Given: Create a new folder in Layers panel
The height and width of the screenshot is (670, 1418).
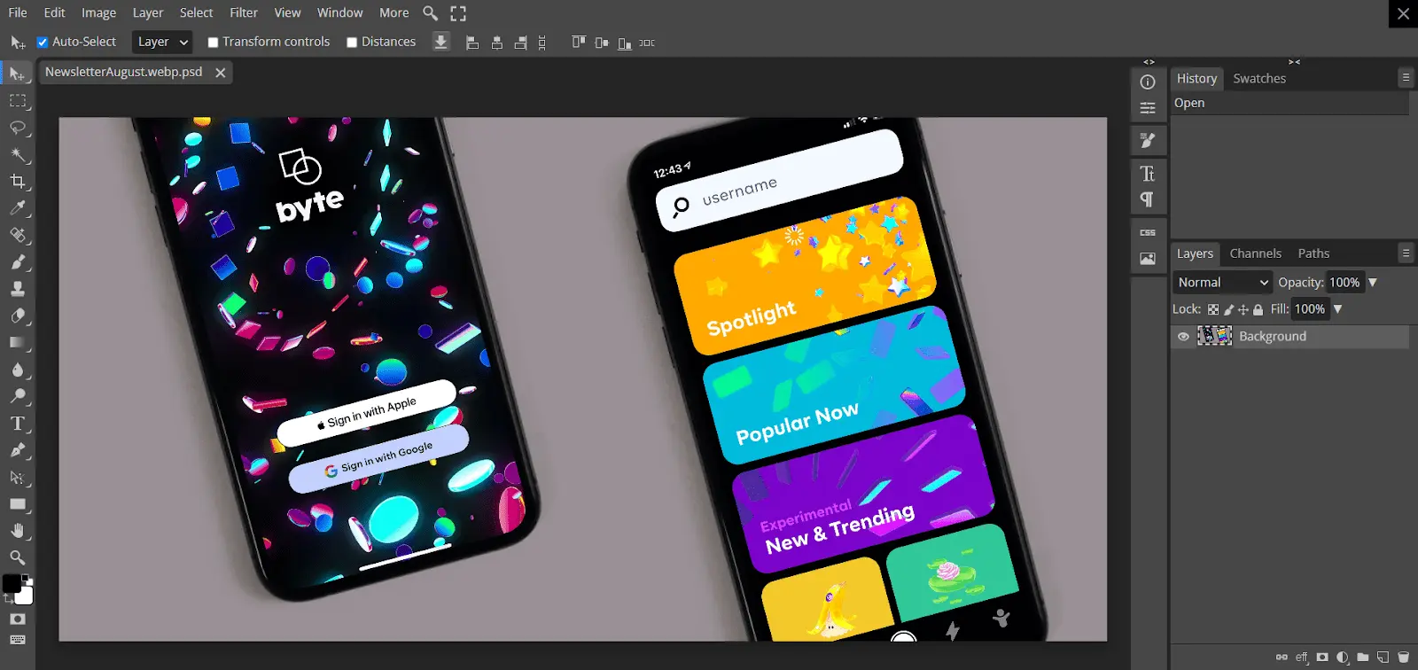Looking at the screenshot, I should tap(1363, 658).
